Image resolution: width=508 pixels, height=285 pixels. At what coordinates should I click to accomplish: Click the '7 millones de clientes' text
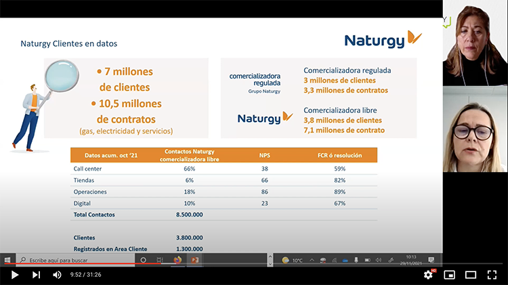click(125, 79)
